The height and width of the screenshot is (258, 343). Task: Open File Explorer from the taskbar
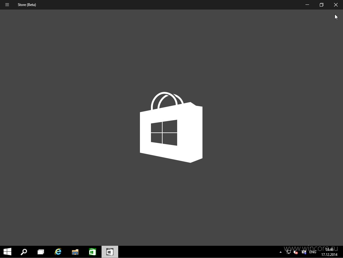pos(75,252)
